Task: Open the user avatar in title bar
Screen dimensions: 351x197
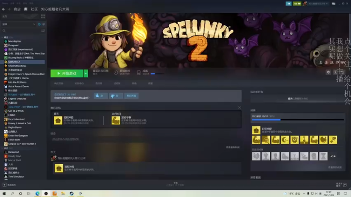Action: coord(304,4)
